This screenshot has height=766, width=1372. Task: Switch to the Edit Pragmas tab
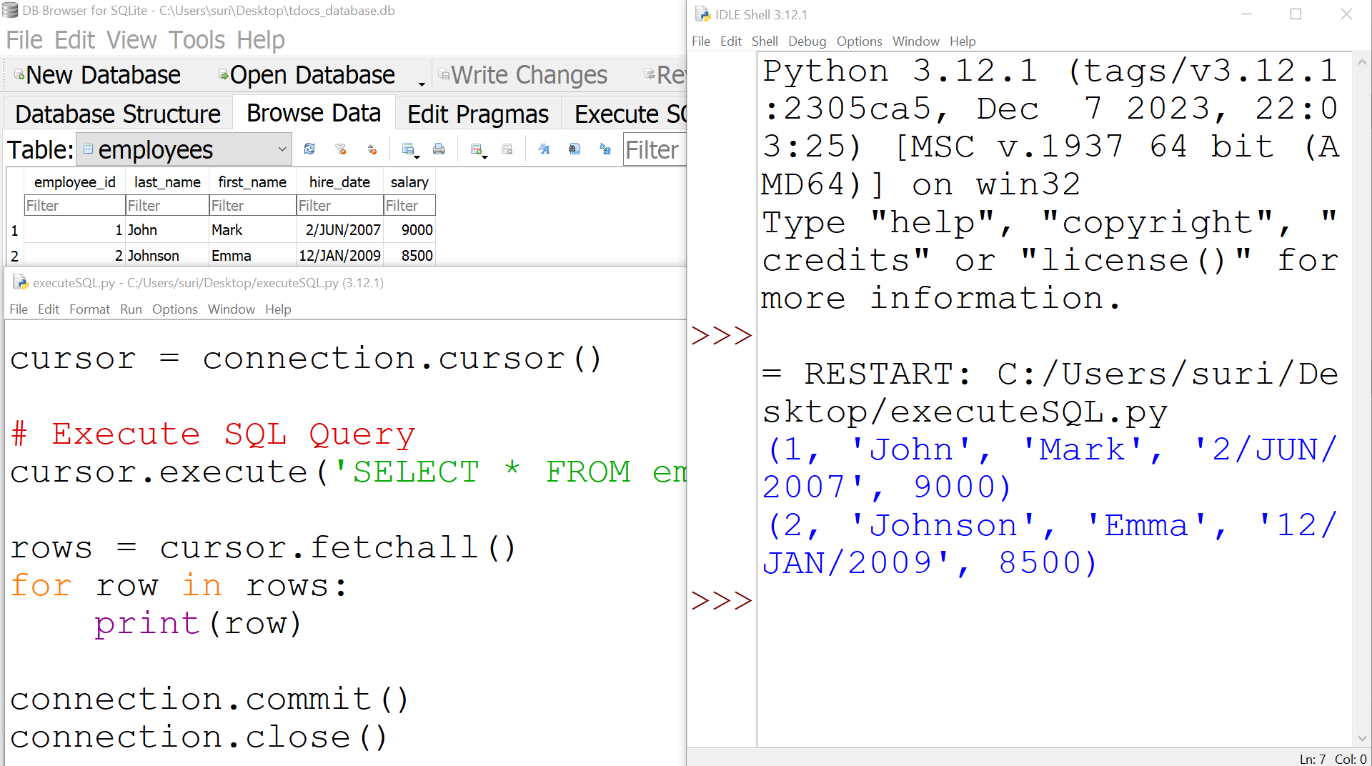477,113
